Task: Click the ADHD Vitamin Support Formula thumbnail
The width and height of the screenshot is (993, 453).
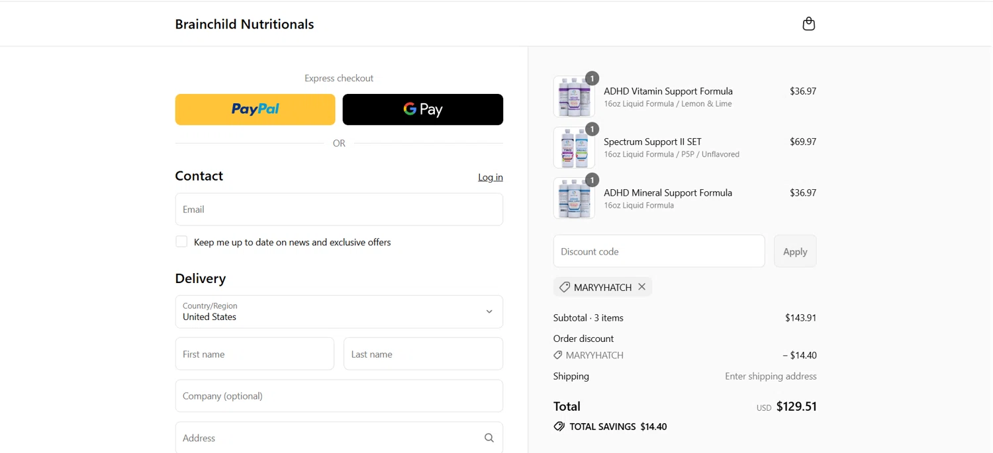Action: click(574, 97)
